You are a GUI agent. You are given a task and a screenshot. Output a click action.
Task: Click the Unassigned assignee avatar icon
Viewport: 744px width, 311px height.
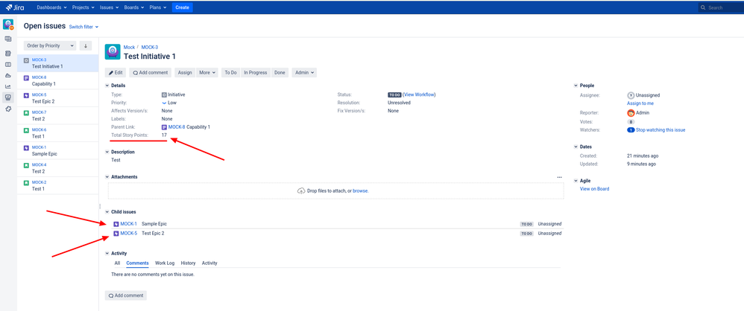(631, 95)
